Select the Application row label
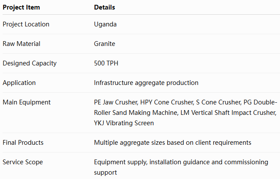Image resolution: width=280 pixels, height=179 pixels. [x=19, y=83]
